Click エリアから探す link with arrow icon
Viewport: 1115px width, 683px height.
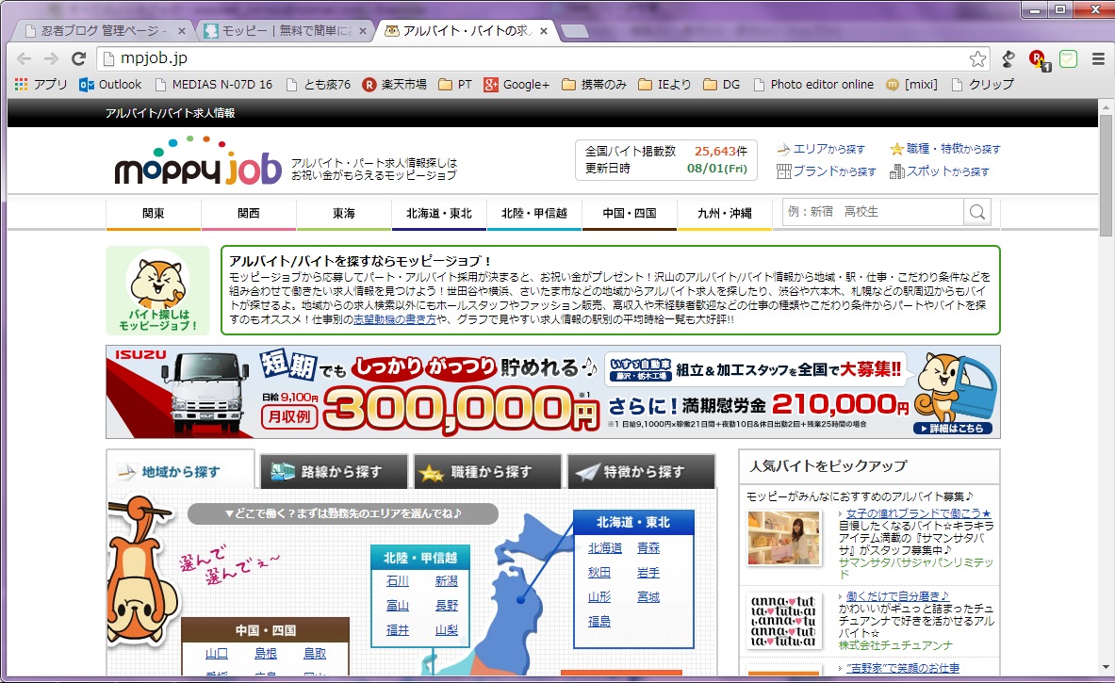click(x=821, y=149)
